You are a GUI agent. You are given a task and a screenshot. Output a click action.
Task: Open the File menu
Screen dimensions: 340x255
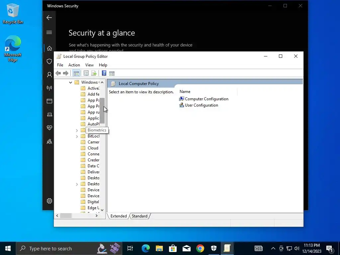(x=60, y=65)
